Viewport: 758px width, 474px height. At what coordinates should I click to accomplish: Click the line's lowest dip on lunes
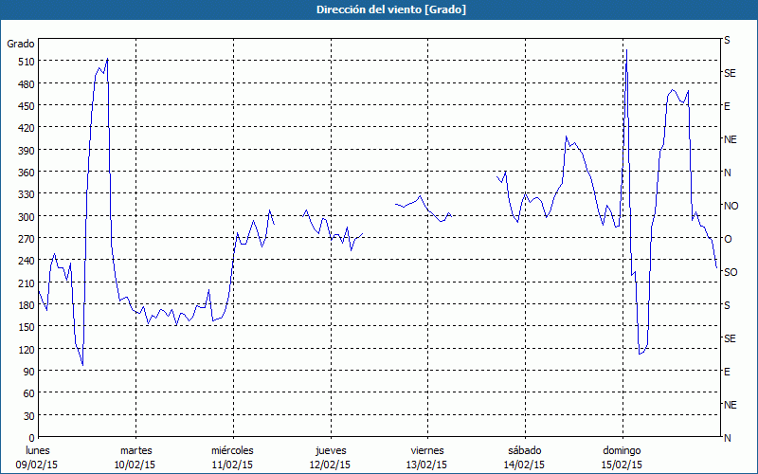(x=82, y=364)
